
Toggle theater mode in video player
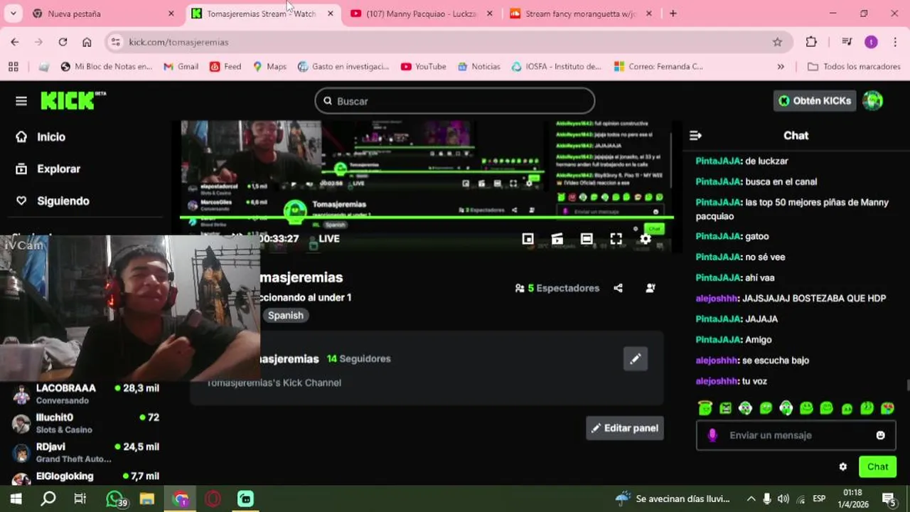coord(587,239)
